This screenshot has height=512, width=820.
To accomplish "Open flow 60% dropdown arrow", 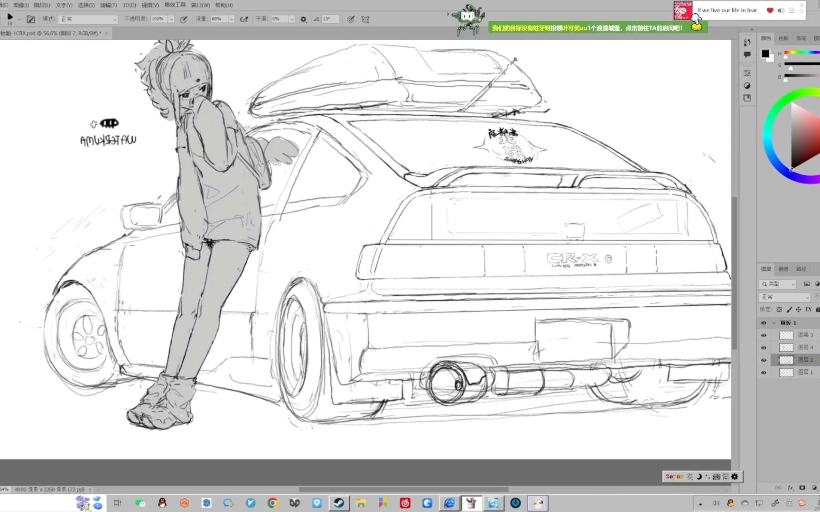I will click(232, 19).
